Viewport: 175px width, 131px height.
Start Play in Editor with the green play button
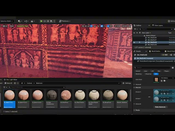(41, 21)
